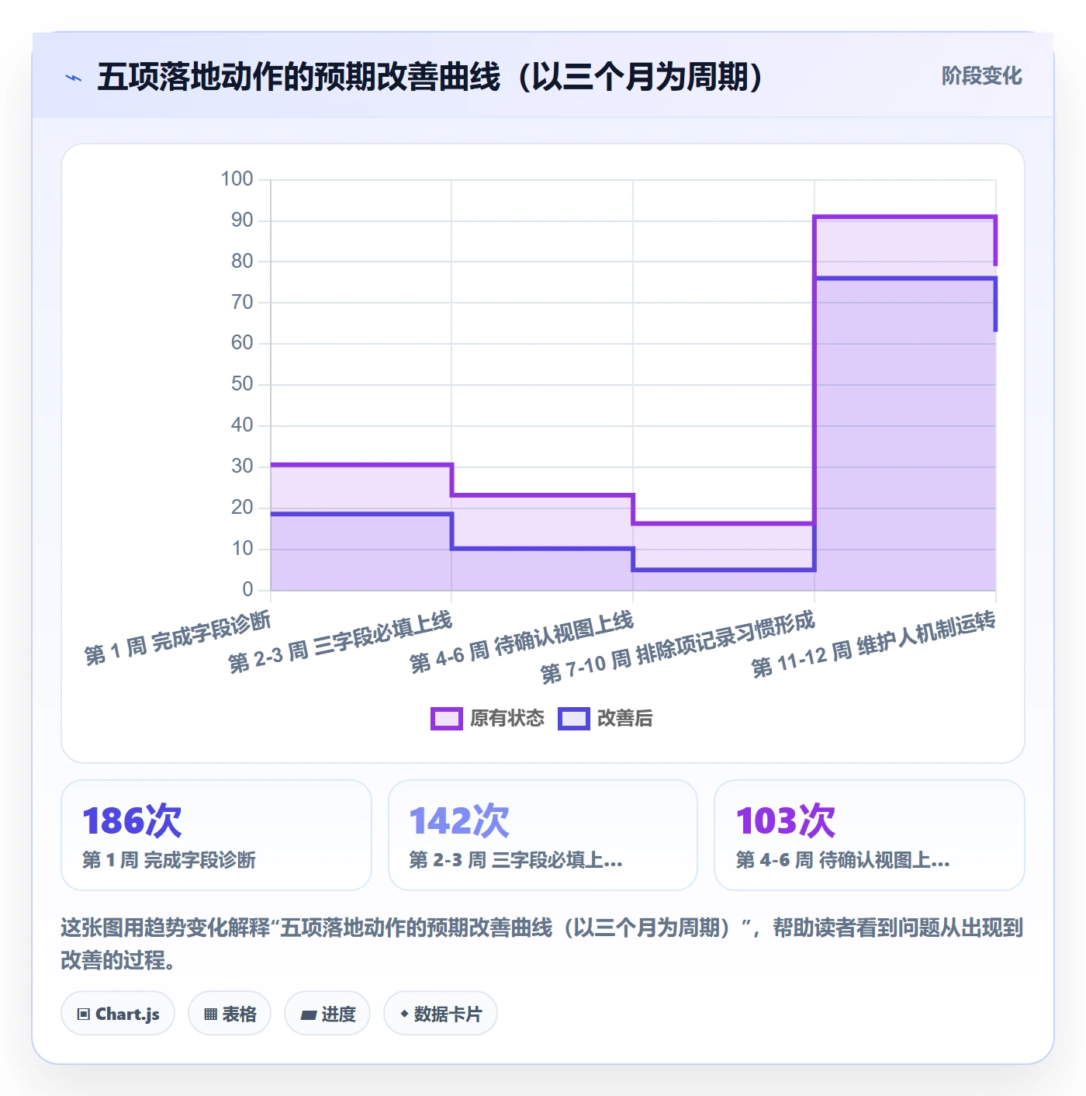
Task: Click the y-axis value 100
Action: [x=237, y=179]
